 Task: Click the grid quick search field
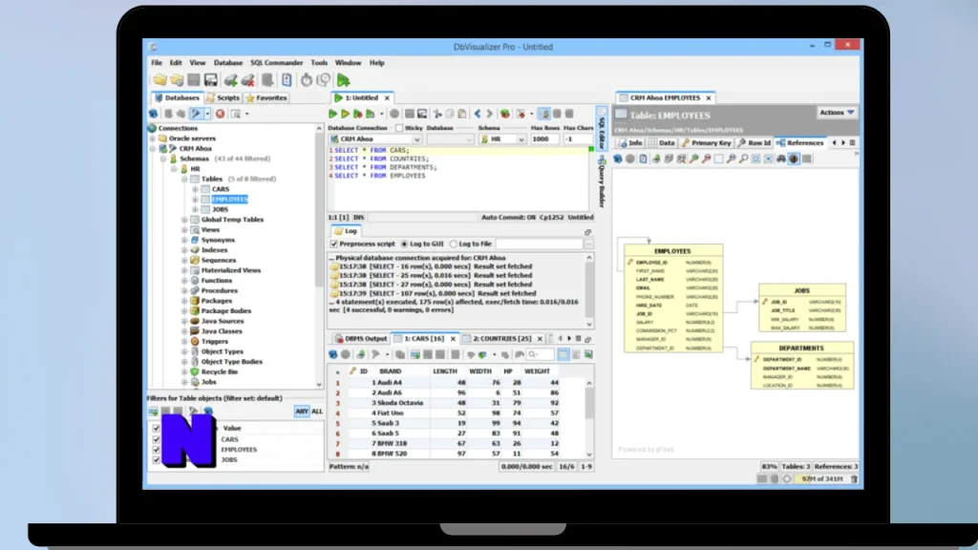[540, 355]
